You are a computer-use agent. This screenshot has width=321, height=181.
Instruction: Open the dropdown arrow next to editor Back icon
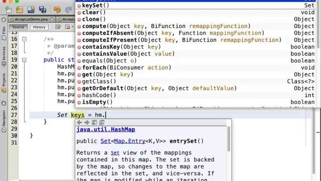[72, 27]
